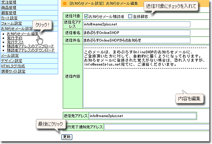Image resolution: width=212 pixels, height=144 pixels.
Task: Uncheck お知らせメール購読者 checkbox
Action: (x=86, y=16)
